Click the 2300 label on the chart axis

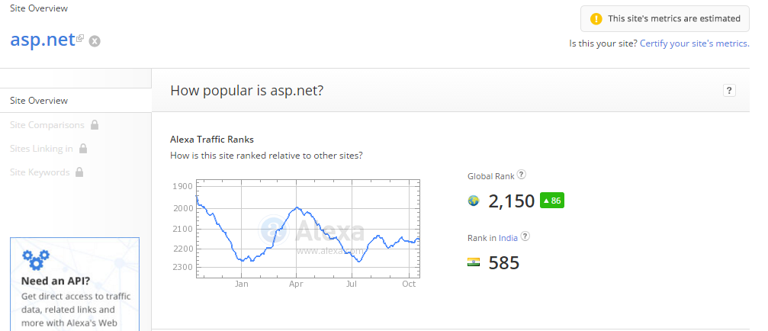(183, 268)
